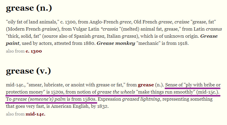The height and width of the screenshot is (125, 227).
Task: Click the italic phrase "grease the wheels"
Action: pos(116,92)
